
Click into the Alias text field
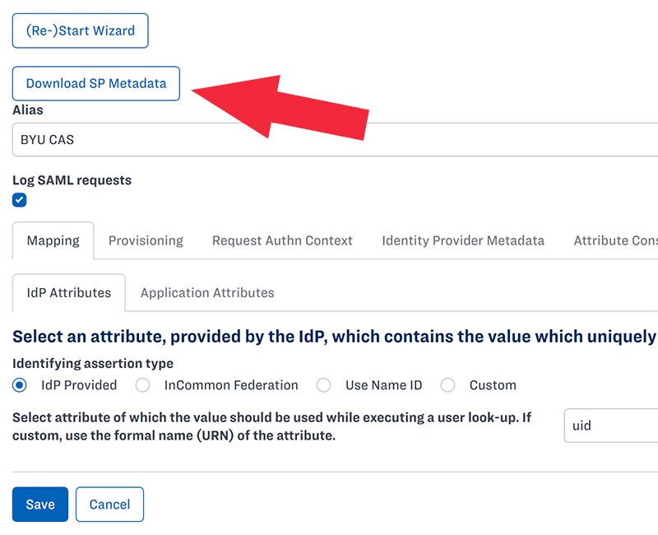tap(329, 140)
